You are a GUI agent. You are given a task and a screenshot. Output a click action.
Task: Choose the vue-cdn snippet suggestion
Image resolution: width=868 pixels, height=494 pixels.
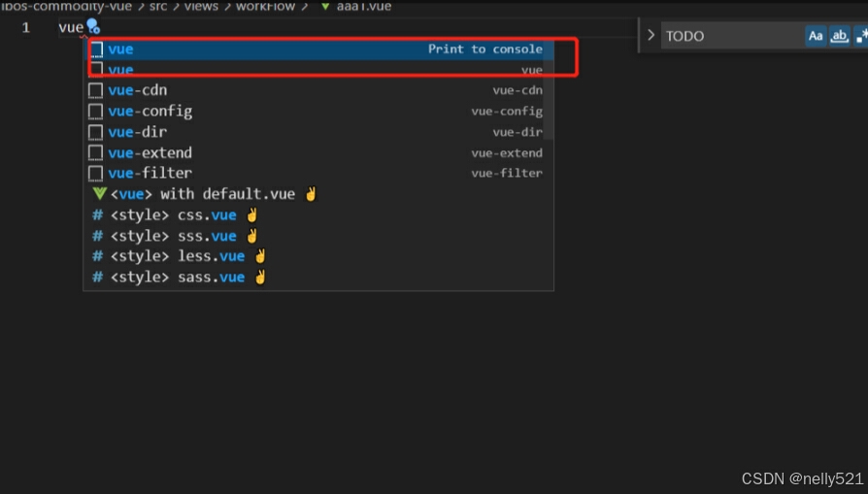click(x=318, y=90)
